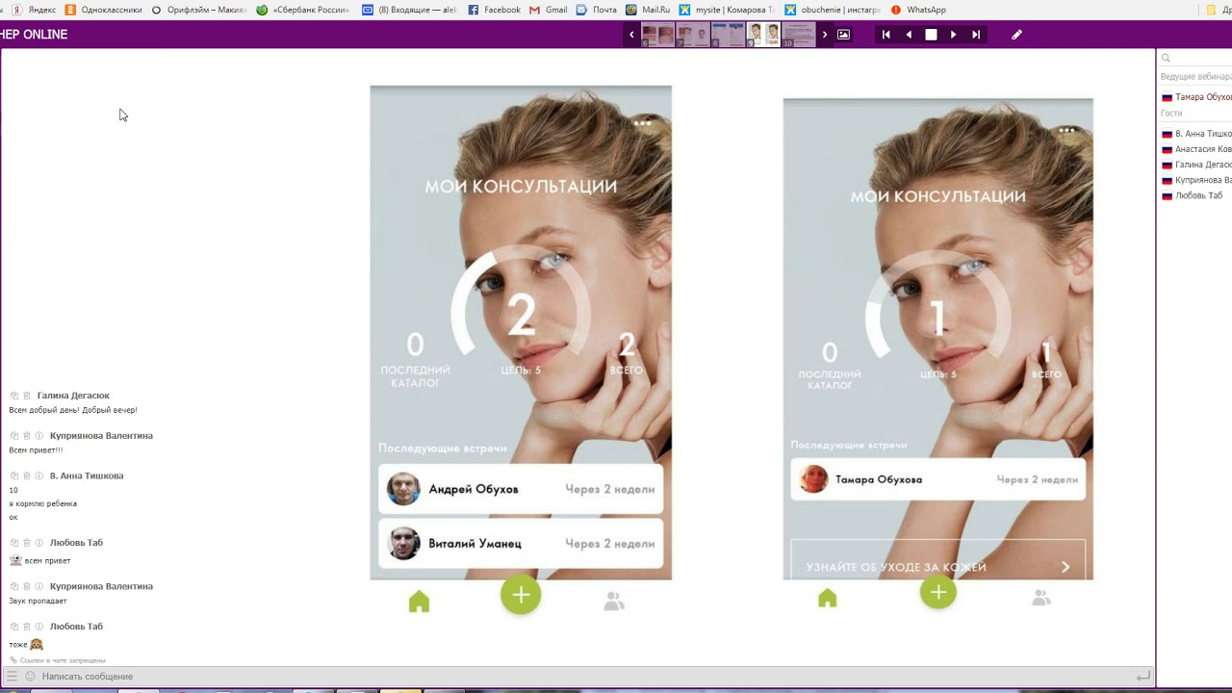Image resolution: width=1232 pixels, height=693 pixels.
Task: Open the emoji picker in chat input
Action: (x=30, y=677)
